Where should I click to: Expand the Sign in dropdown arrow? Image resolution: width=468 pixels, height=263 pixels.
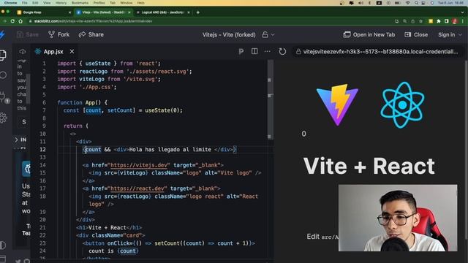(460, 35)
